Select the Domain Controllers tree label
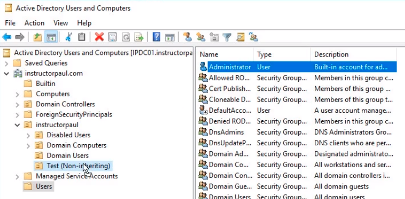 (x=65, y=104)
